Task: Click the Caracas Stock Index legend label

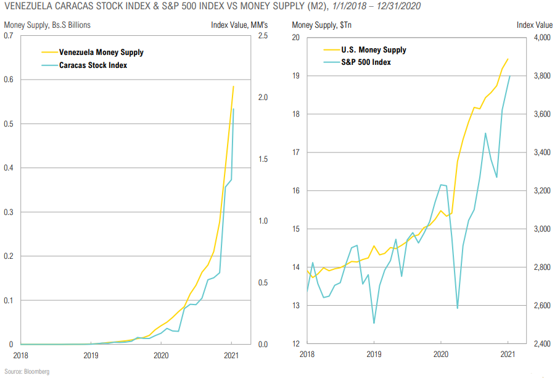Action: [93, 65]
